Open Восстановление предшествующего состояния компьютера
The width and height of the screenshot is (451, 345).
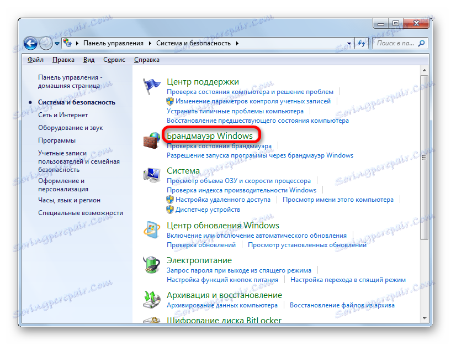click(x=258, y=121)
